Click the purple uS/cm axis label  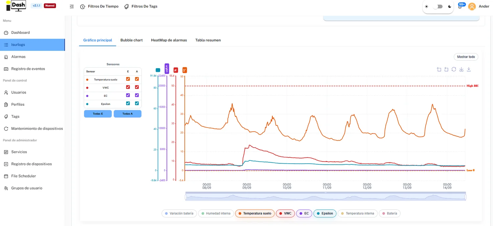tap(167, 69)
